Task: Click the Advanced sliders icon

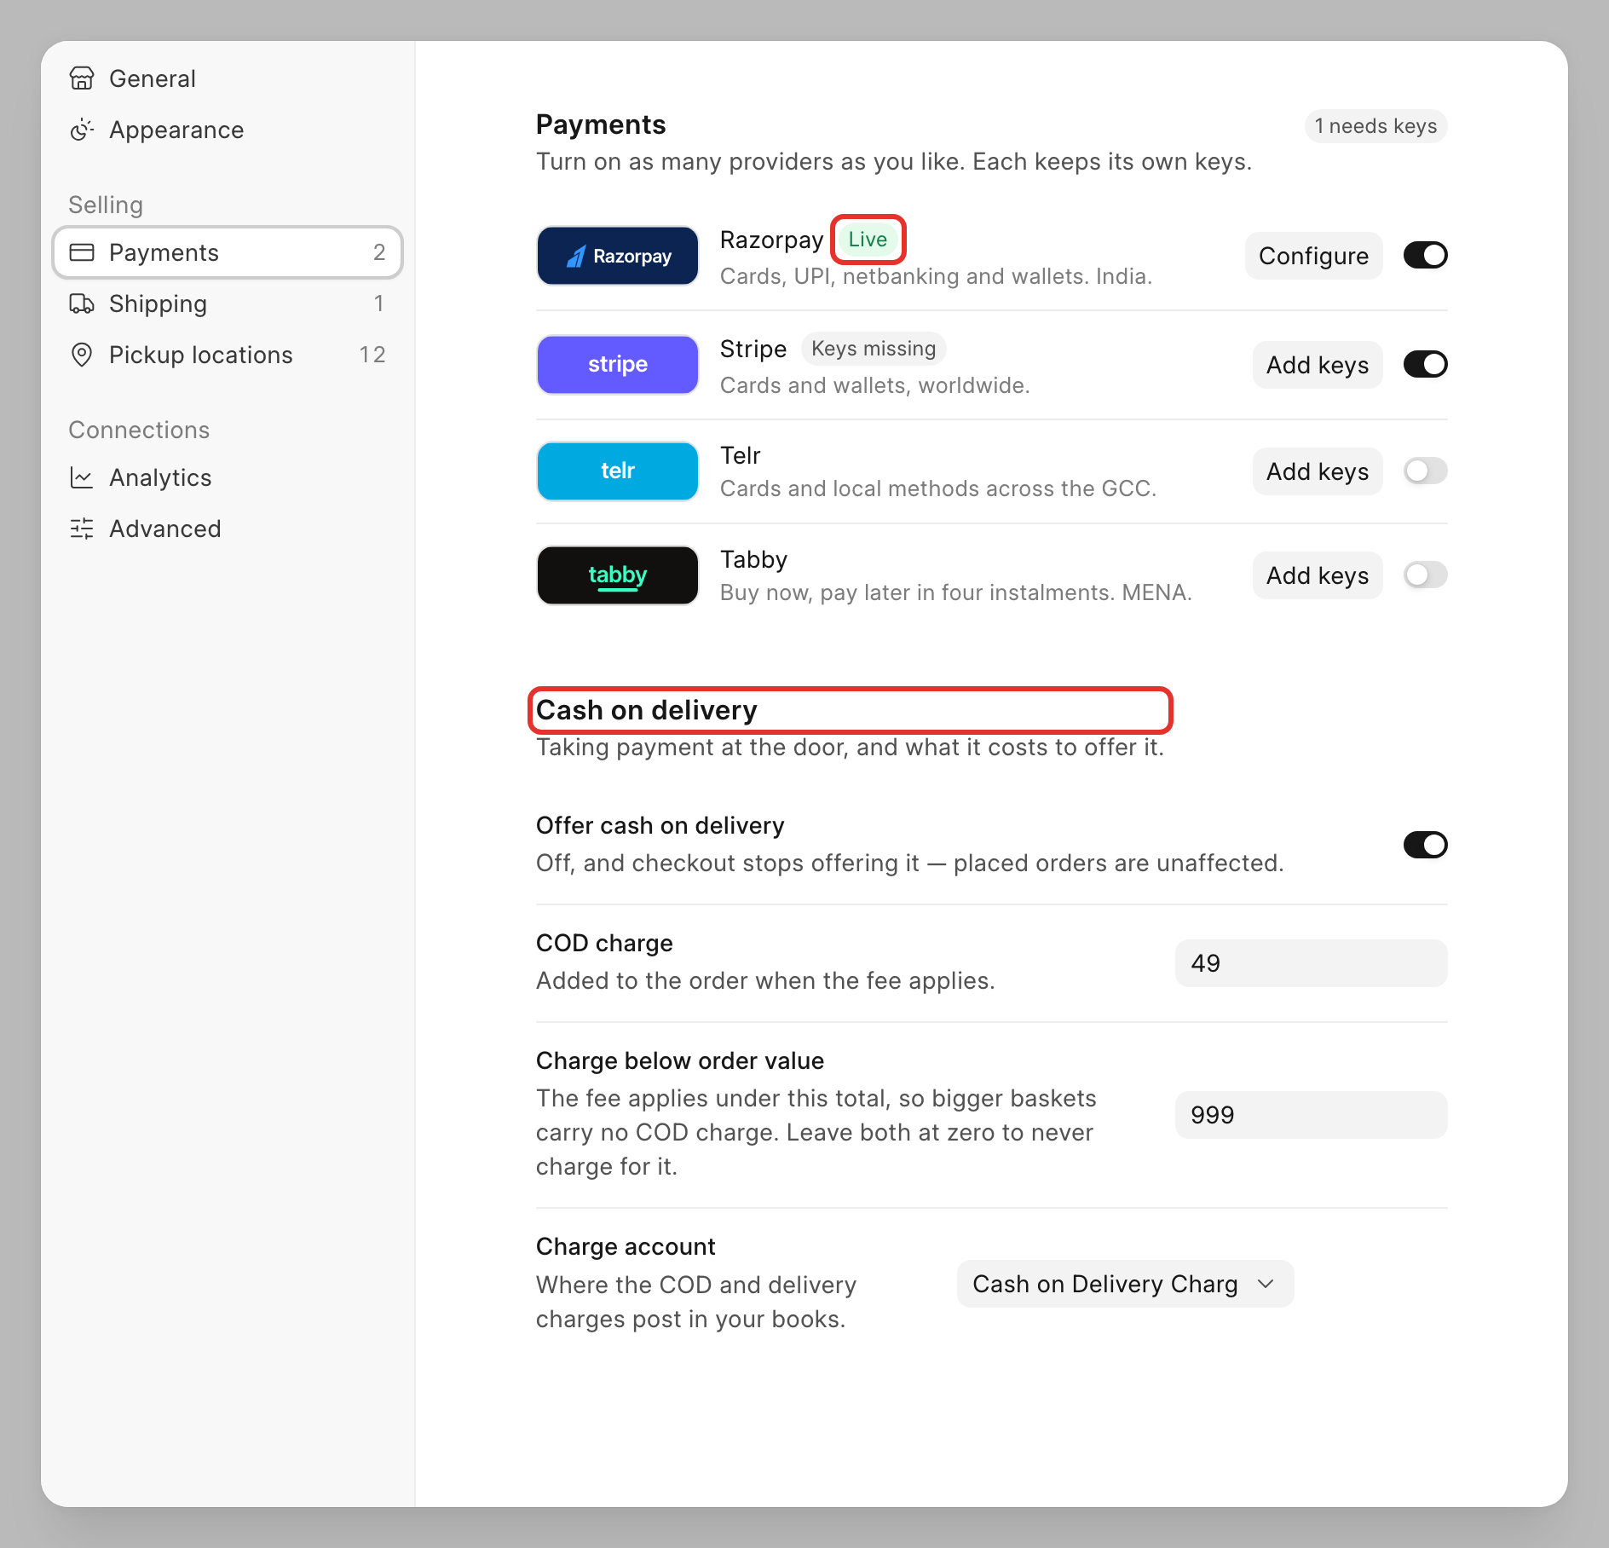Action: tap(82, 529)
